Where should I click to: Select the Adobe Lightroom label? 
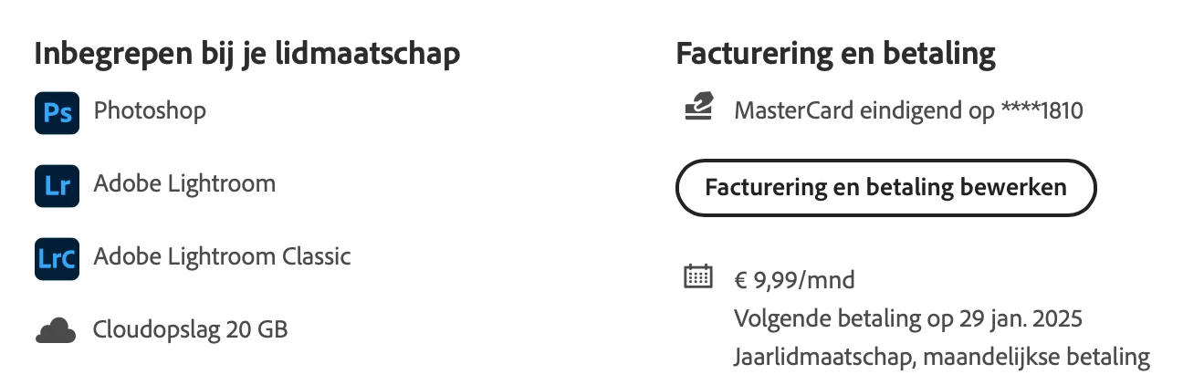pyautogui.click(x=184, y=183)
